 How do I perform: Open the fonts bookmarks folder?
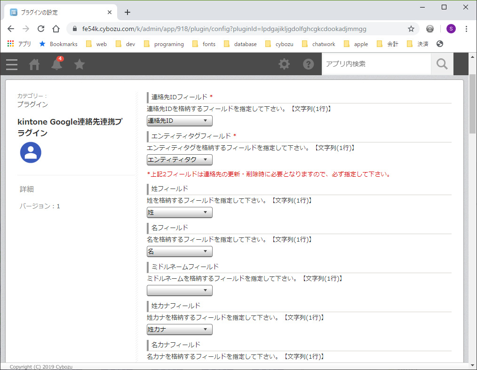tap(204, 44)
